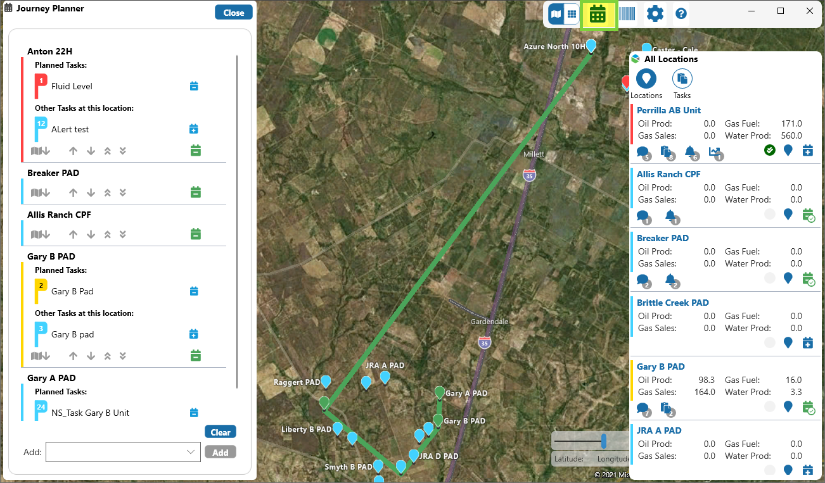View Perrilla AB Unit comments
Viewport: 825px width, 483px height.
click(644, 152)
